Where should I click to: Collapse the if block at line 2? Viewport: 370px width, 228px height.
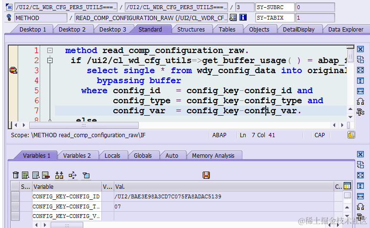tap(50, 60)
